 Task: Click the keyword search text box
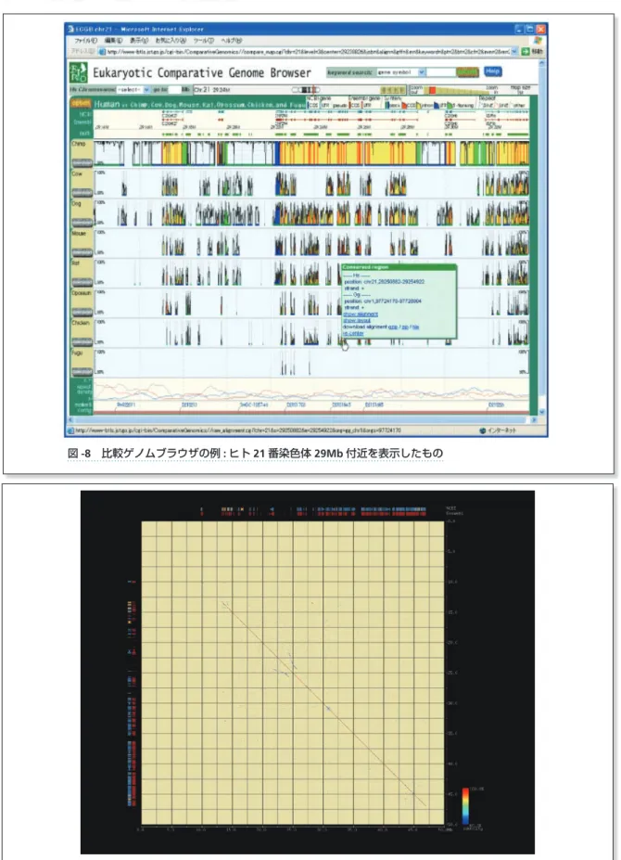(x=440, y=72)
